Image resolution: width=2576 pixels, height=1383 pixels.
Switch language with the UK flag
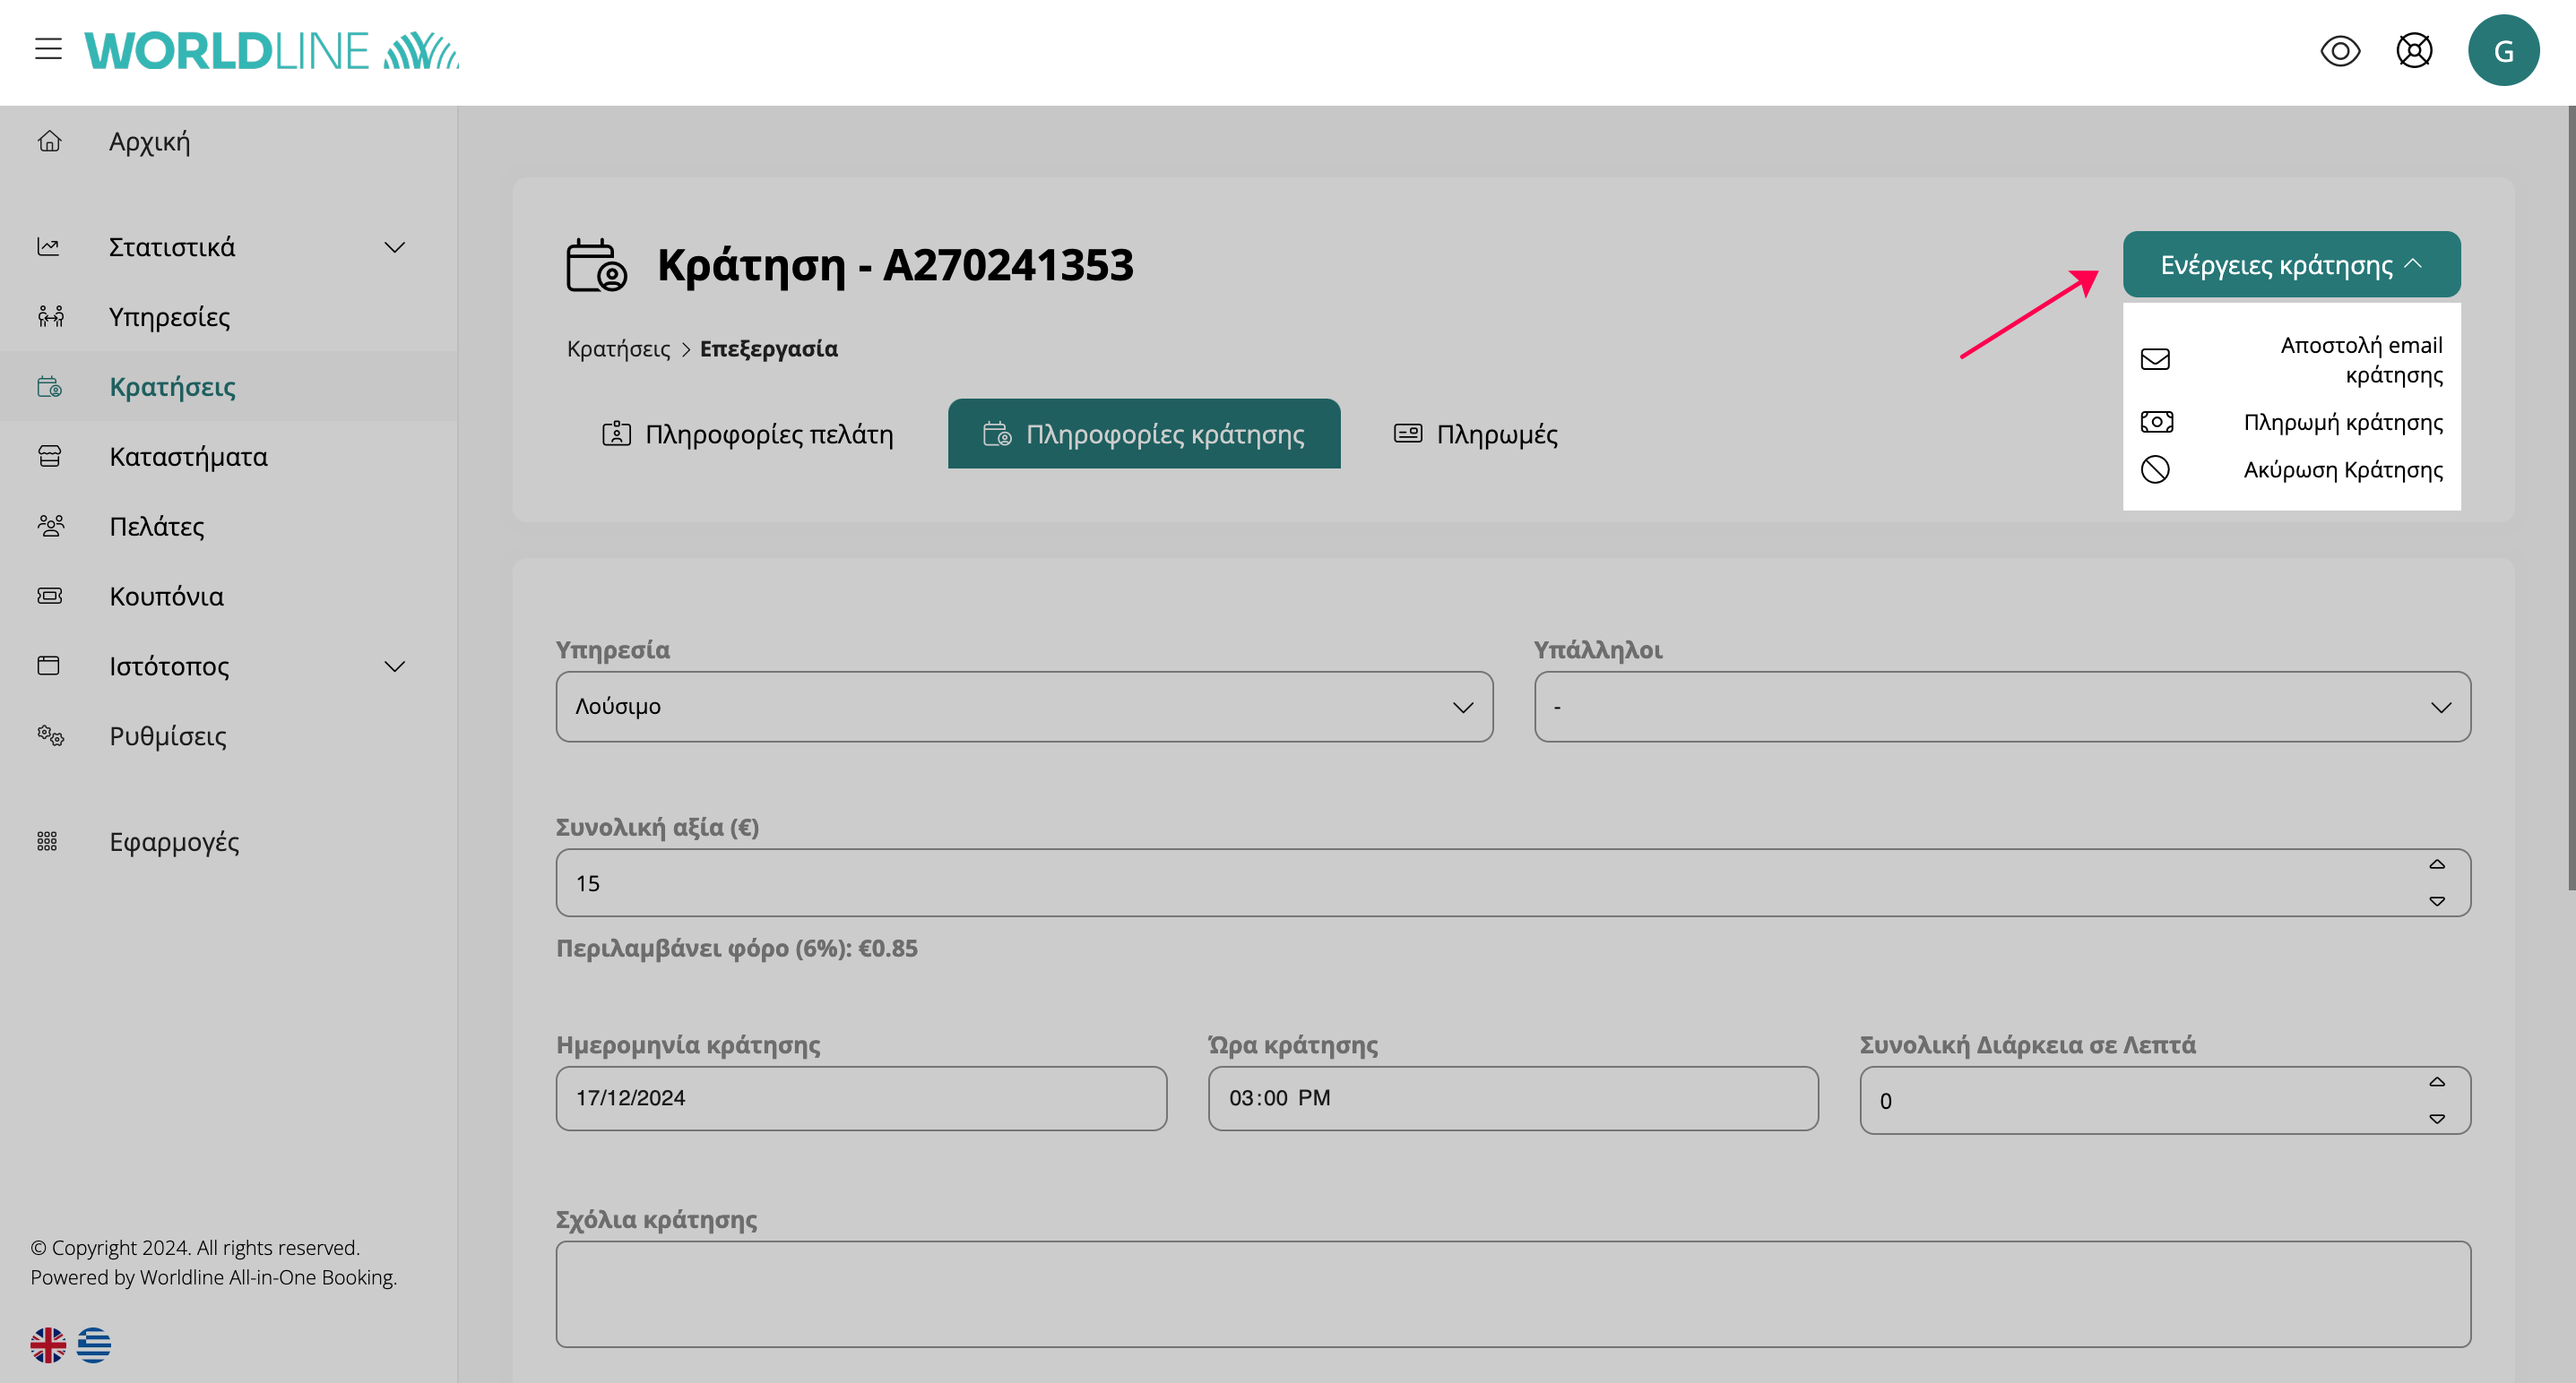48,1345
